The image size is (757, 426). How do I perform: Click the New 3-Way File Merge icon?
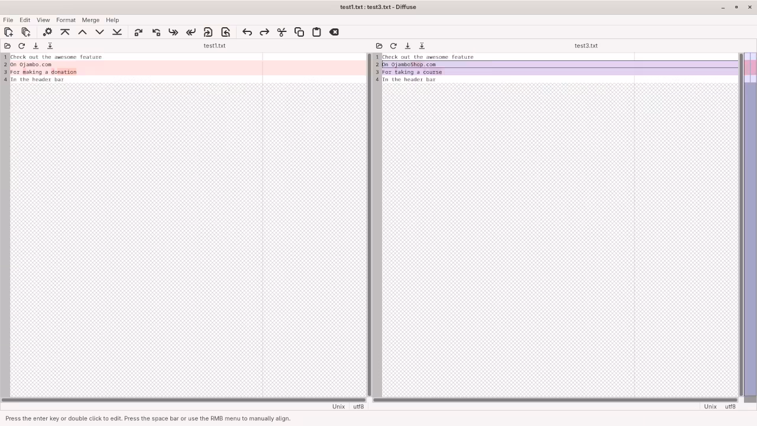point(26,32)
